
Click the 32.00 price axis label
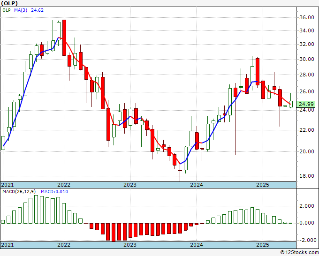pos(307,45)
